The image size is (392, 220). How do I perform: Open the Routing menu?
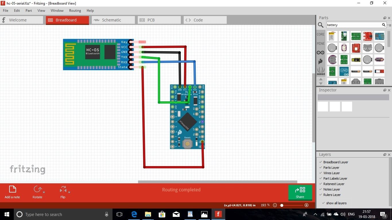pos(75,11)
